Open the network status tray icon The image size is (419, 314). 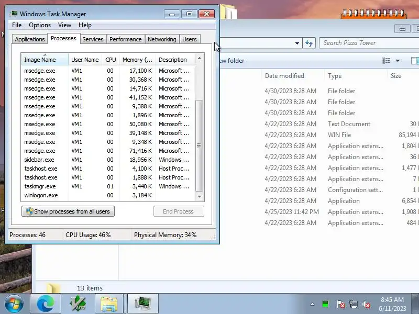353,304
